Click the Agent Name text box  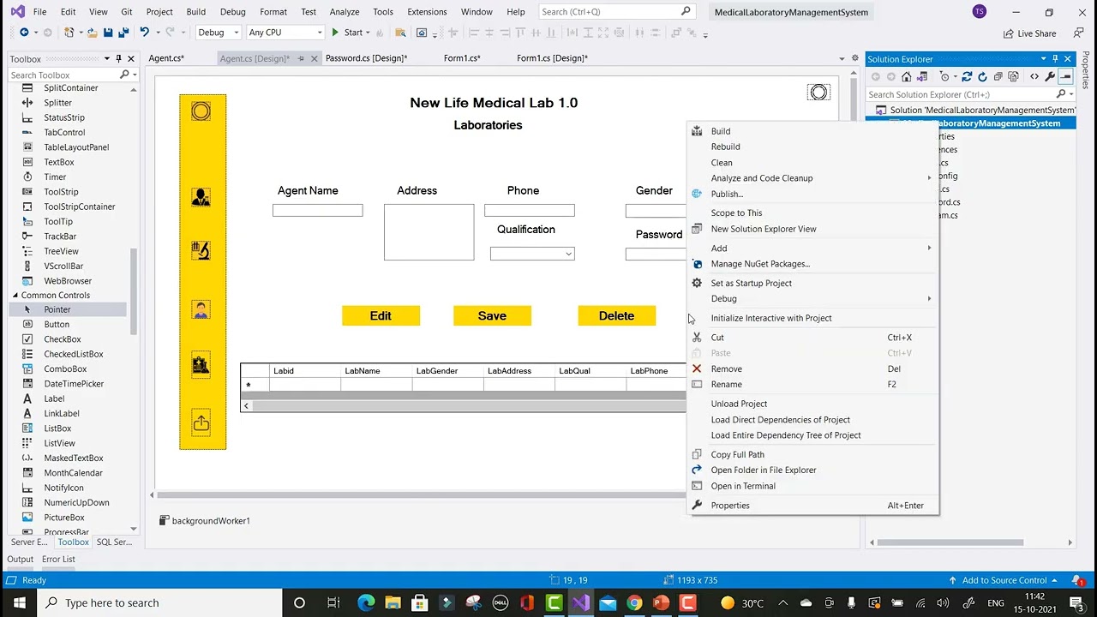tap(317, 211)
